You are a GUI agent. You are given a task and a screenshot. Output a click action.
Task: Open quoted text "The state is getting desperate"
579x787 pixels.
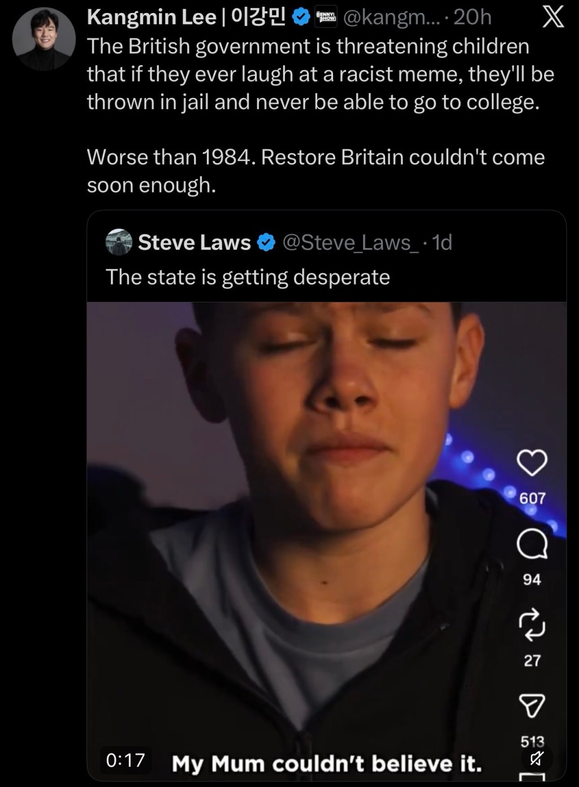point(248,277)
